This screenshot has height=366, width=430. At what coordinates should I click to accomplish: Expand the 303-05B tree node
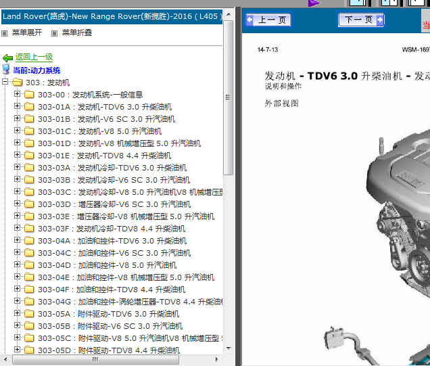[x=18, y=325]
